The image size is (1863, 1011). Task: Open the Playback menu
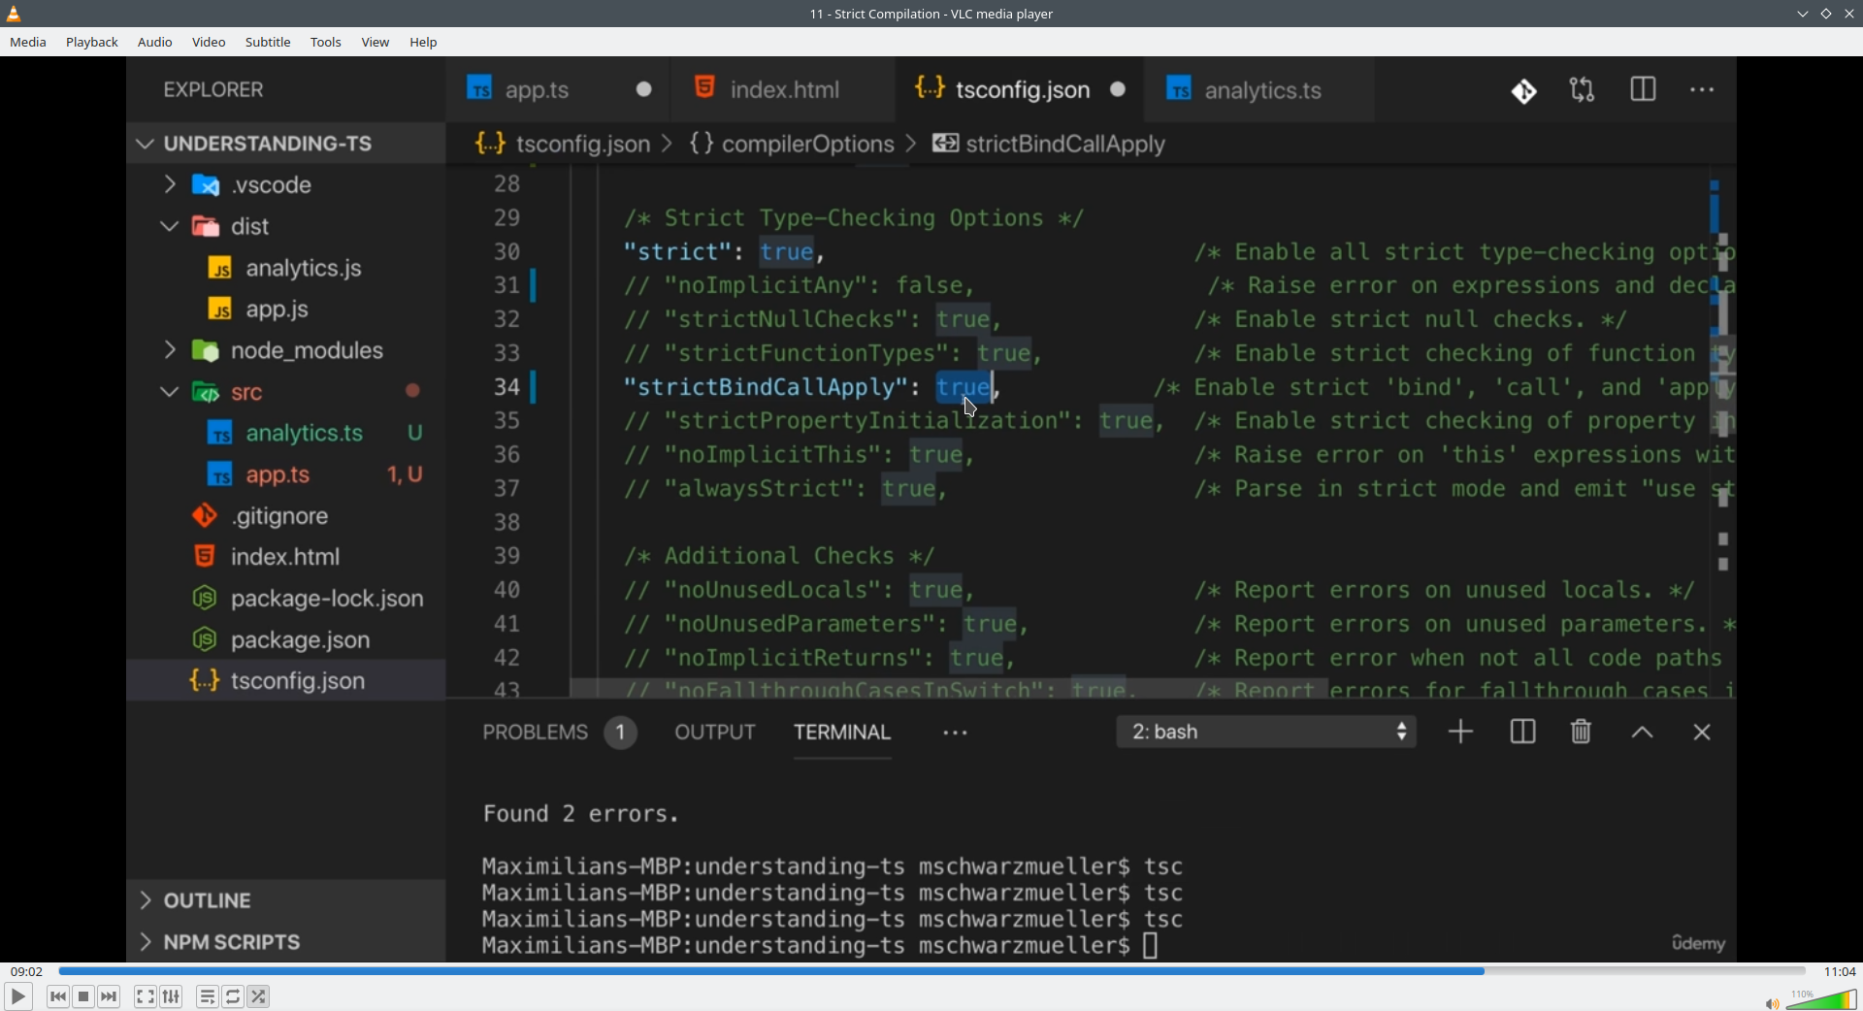tap(92, 43)
